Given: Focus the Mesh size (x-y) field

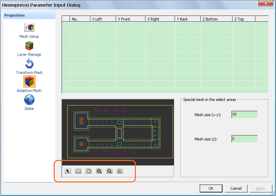Looking at the screenshot, I should [244, 114].
